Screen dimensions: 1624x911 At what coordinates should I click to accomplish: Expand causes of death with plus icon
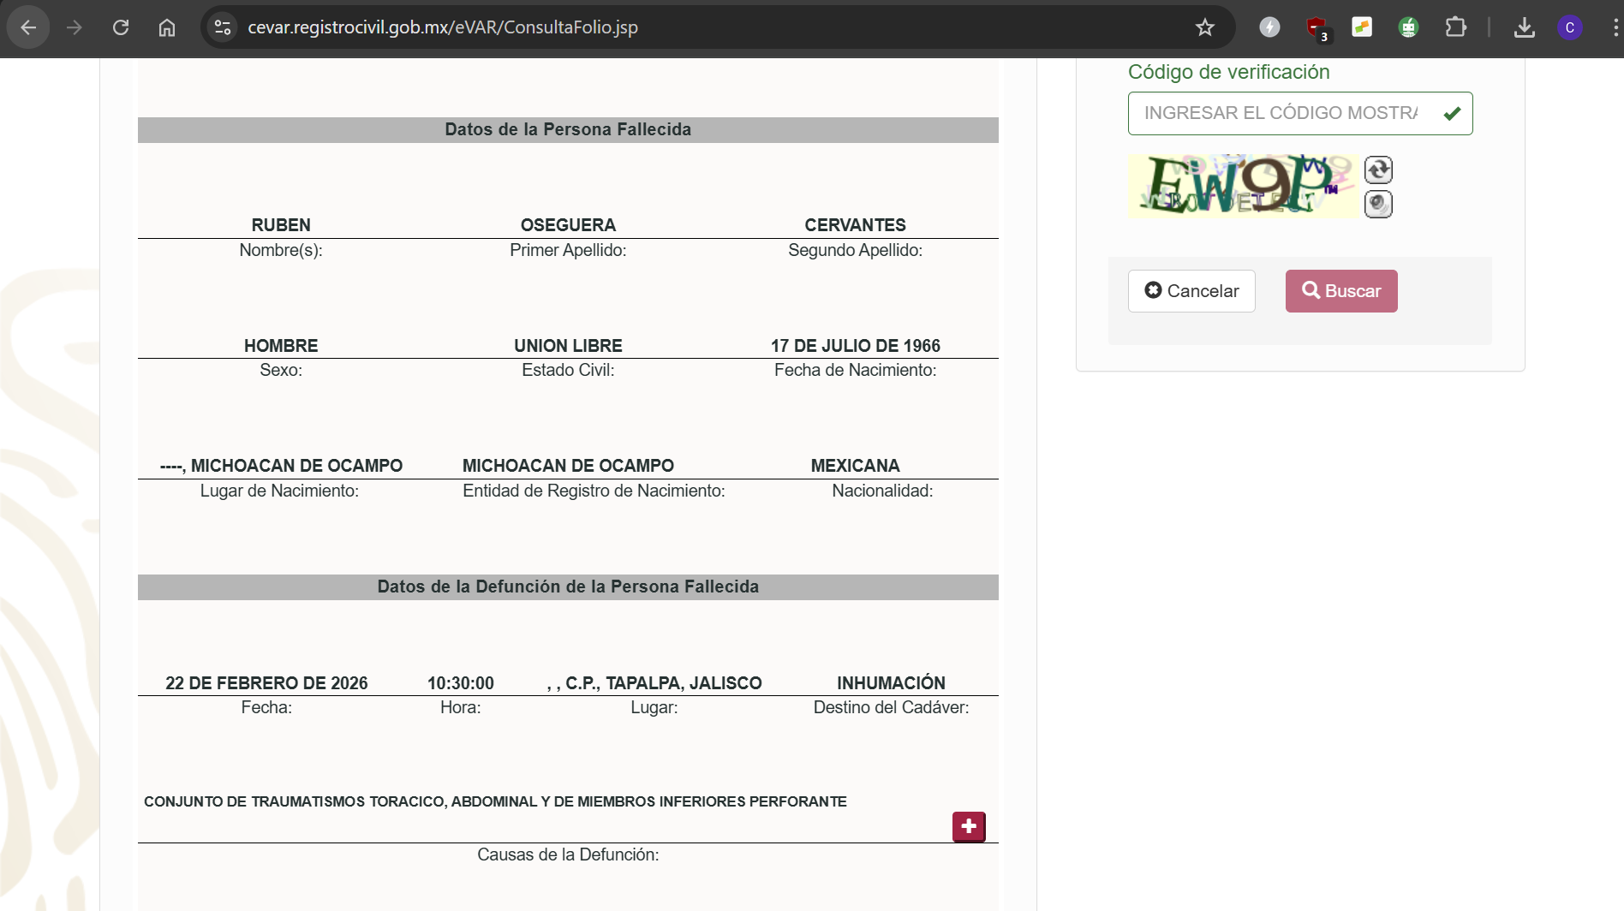pos(969,826)
